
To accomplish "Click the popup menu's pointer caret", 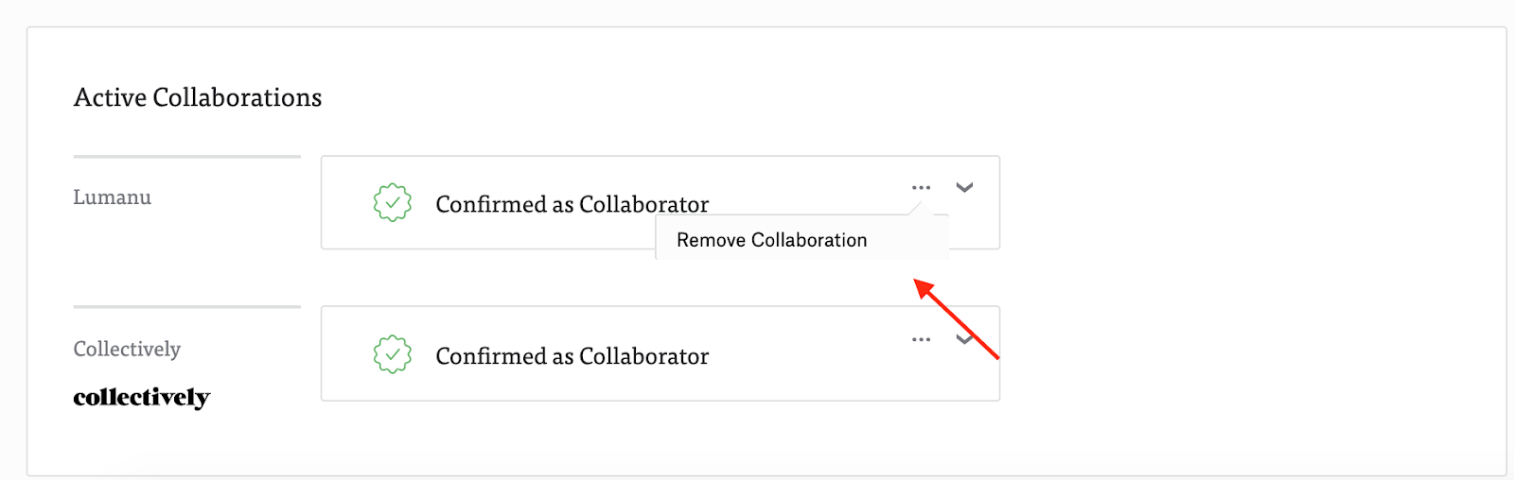I will 916,209.
